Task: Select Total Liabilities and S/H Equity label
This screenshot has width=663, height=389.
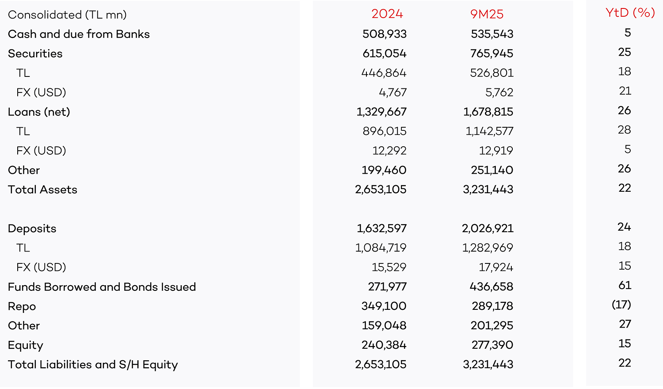Action: coord(93,365)
